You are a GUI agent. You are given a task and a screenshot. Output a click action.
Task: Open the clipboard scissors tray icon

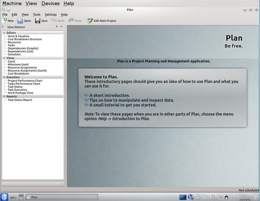pos(205,197)
